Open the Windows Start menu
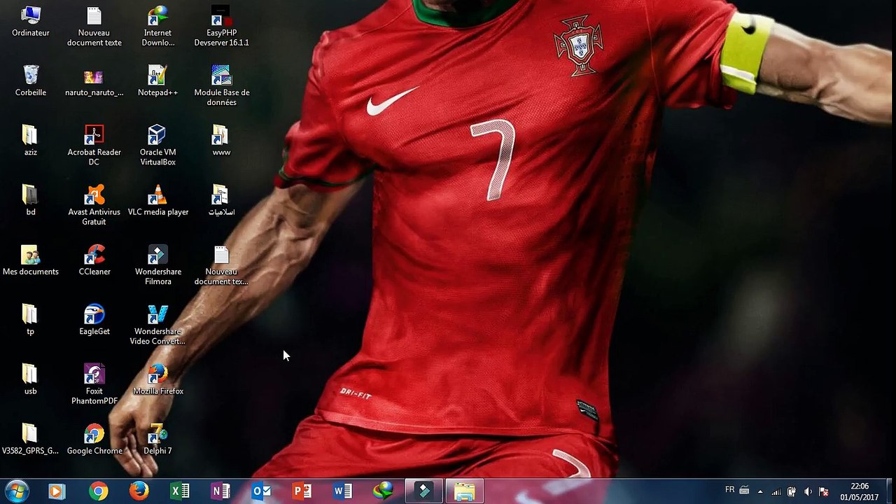Image resolution: width=896 pixels, height=504 pixels. coord(17,491)
